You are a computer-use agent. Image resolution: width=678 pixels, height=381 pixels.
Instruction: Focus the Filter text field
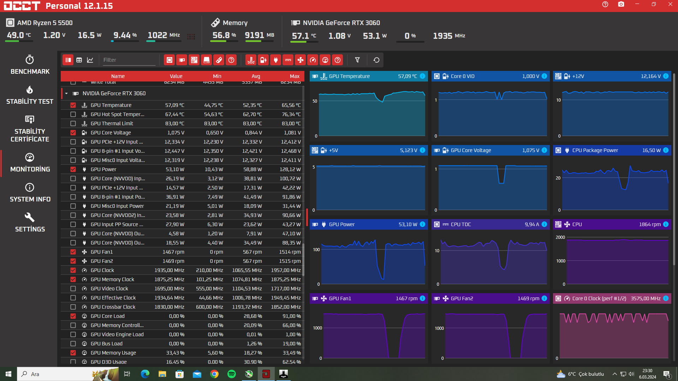point(129,60)
